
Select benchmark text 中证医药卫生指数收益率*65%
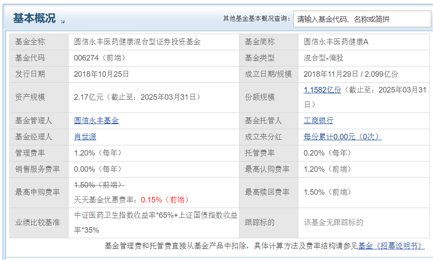pyautogui.click(x=124, y=215)
